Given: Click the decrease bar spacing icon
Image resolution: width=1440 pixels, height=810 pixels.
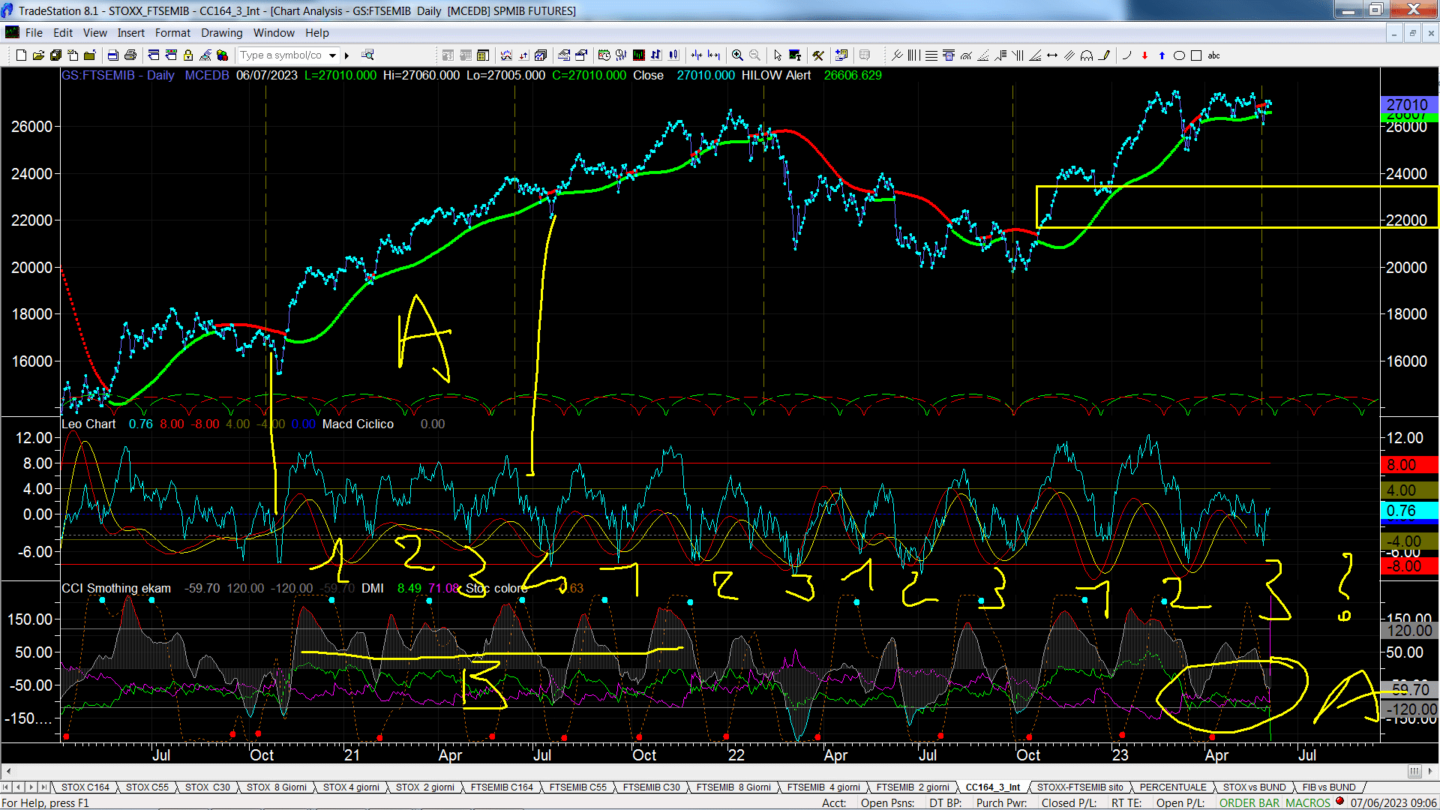Looking at the screenshot, I should coord(697,55).
